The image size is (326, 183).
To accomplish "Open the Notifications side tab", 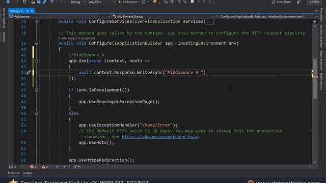I will [x=321, y=81].
